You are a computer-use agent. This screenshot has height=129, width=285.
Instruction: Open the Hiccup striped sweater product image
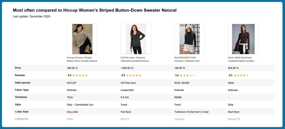82,39
